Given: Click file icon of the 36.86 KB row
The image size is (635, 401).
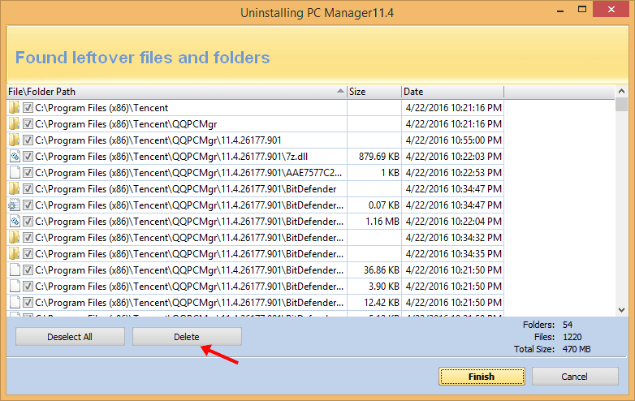Looking at the screenshot, I should click(15, 269).
